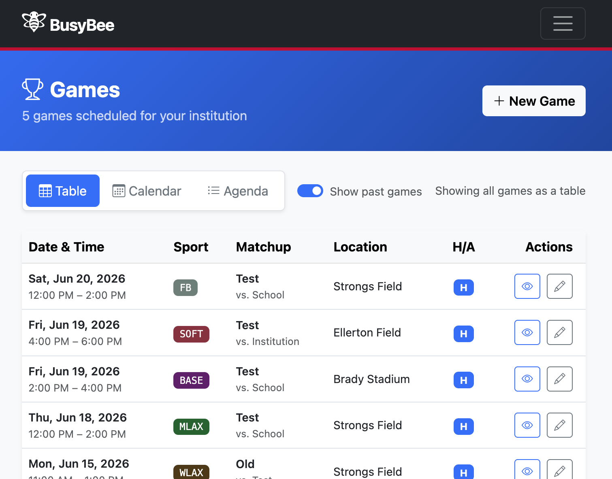The width and height of the screenshot is (612, 479).
Task: Switch to Table view
Action: click(x=63, y=191)
